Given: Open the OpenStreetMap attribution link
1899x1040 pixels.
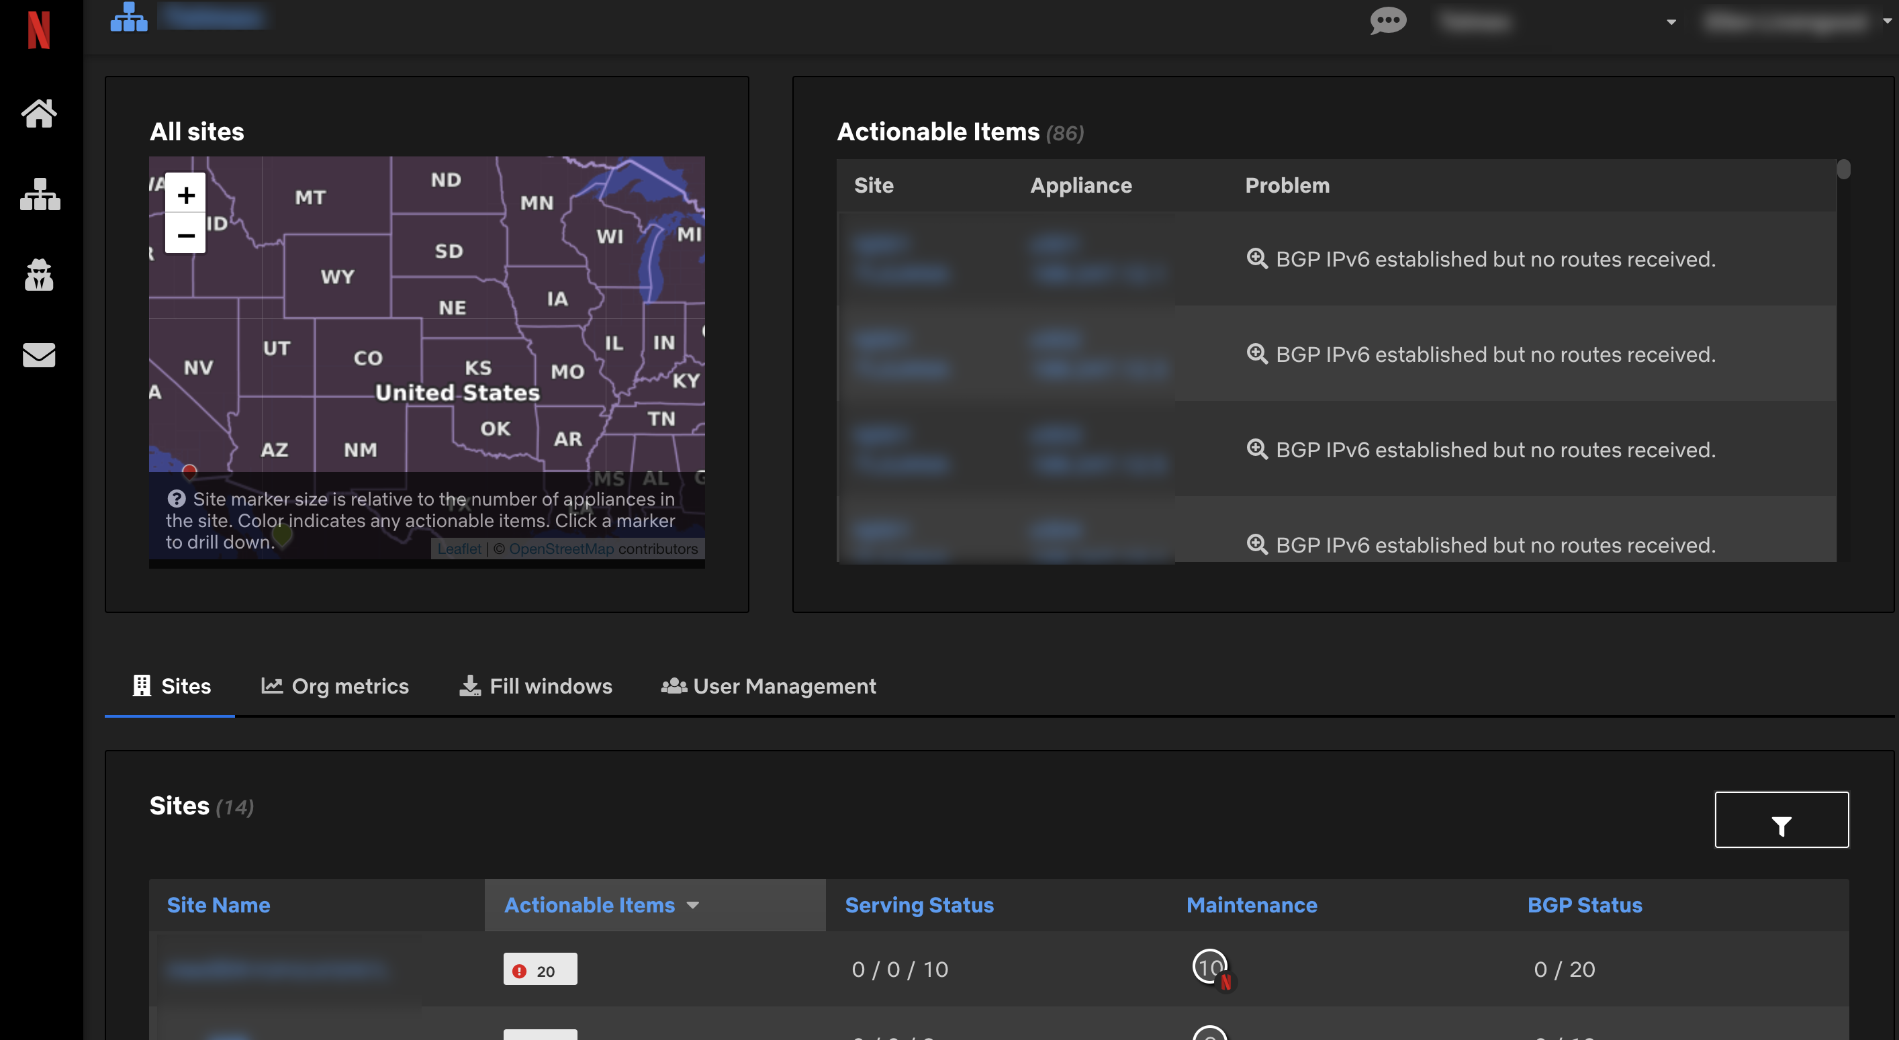Looking at the screenshot, I should point(561,549).
